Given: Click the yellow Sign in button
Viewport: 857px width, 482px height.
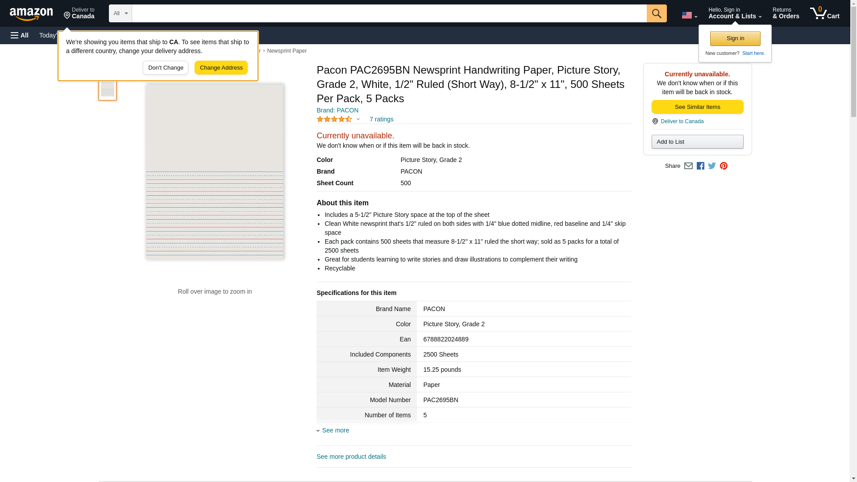Looking at the screenshot, I should (735, 38).
